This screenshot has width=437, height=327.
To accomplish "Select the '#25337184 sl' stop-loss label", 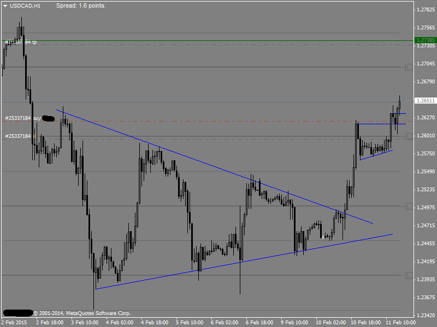I will pyautogui.click(x=21, y=136).
